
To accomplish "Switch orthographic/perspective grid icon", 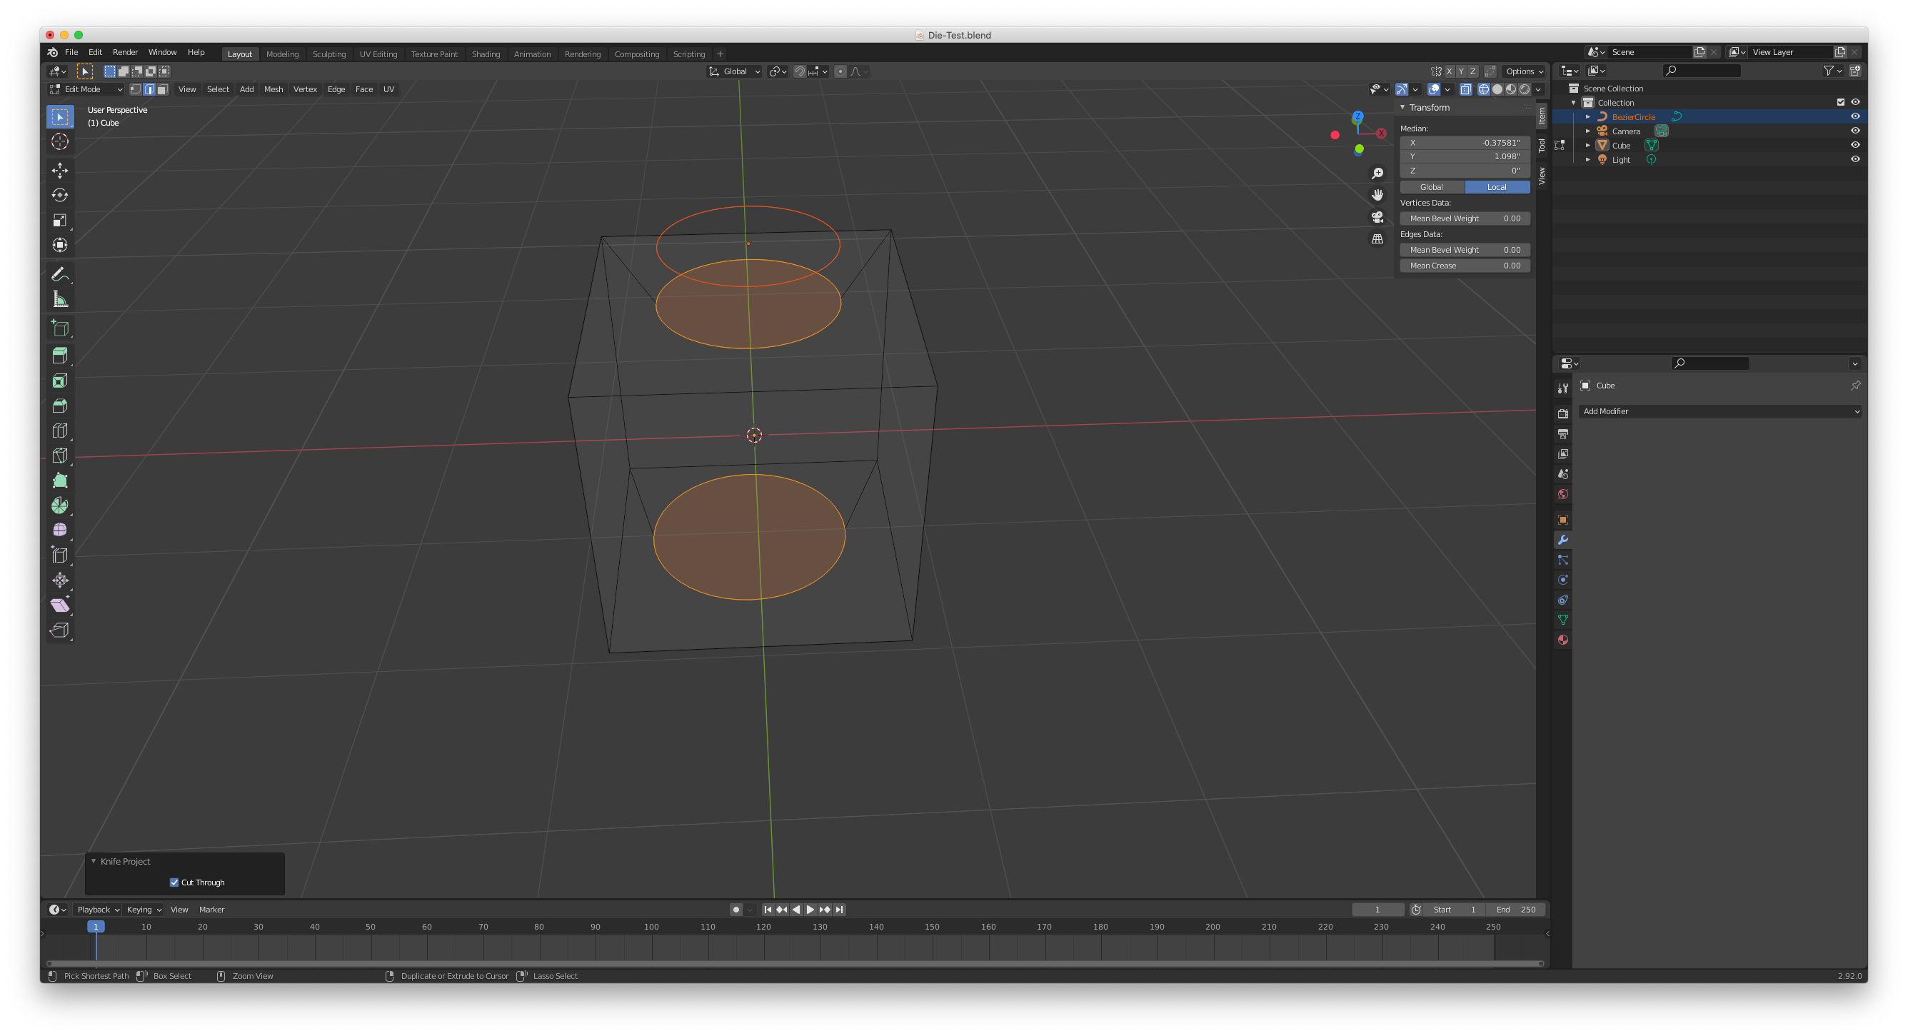I will (x=1377, y=239).
